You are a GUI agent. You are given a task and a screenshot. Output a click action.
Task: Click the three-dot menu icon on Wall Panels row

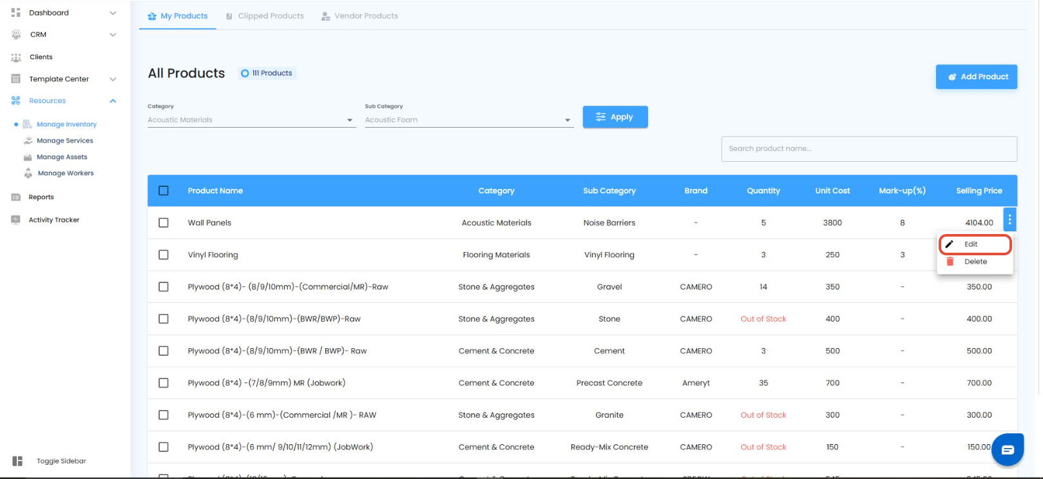click(1010, 220)
